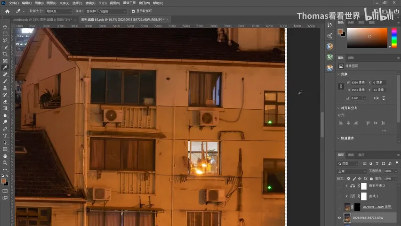Select the Quick Selection tool
The image size is (401, 226).
[5, 48]
